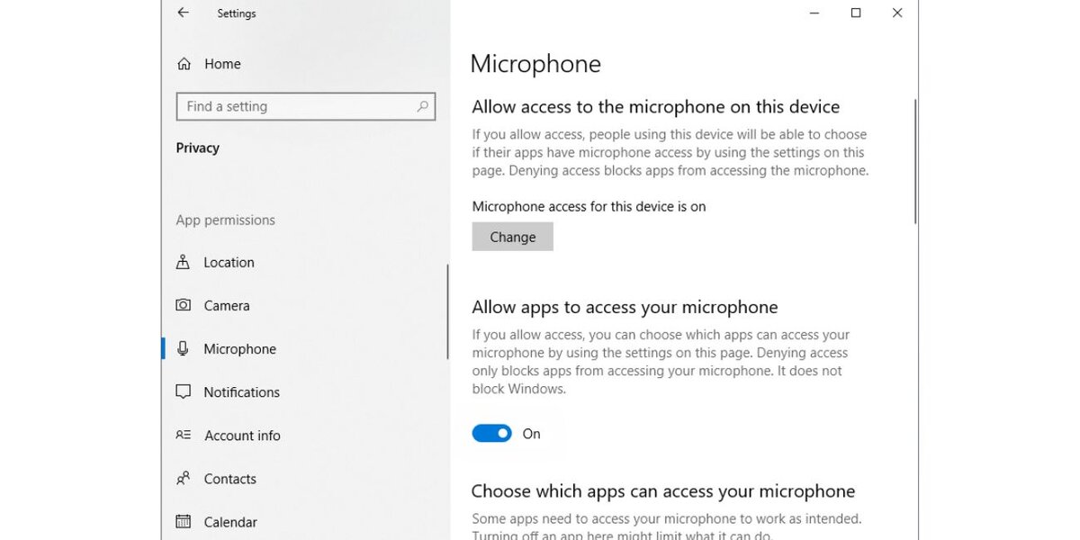Click 'Microphone access for this device is on'
This screenshot has height=540, width=1080.
coord(589,206)
